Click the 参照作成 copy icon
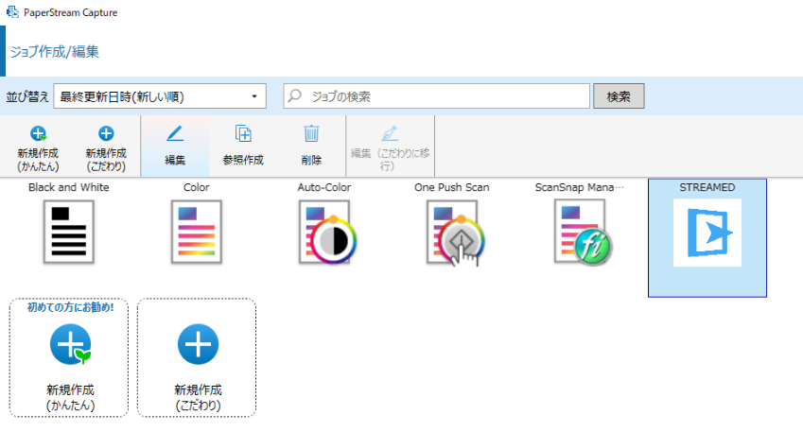 (243, 135)
